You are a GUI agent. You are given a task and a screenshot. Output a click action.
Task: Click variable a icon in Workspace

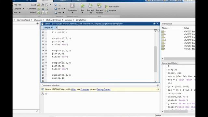click(x=162, y=32)
